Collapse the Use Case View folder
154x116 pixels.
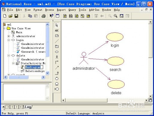click(4, 29)
